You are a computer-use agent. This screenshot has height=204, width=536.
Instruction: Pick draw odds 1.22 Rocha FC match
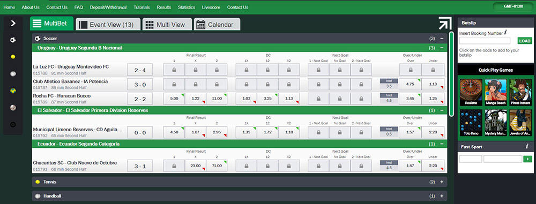[196, 99]
